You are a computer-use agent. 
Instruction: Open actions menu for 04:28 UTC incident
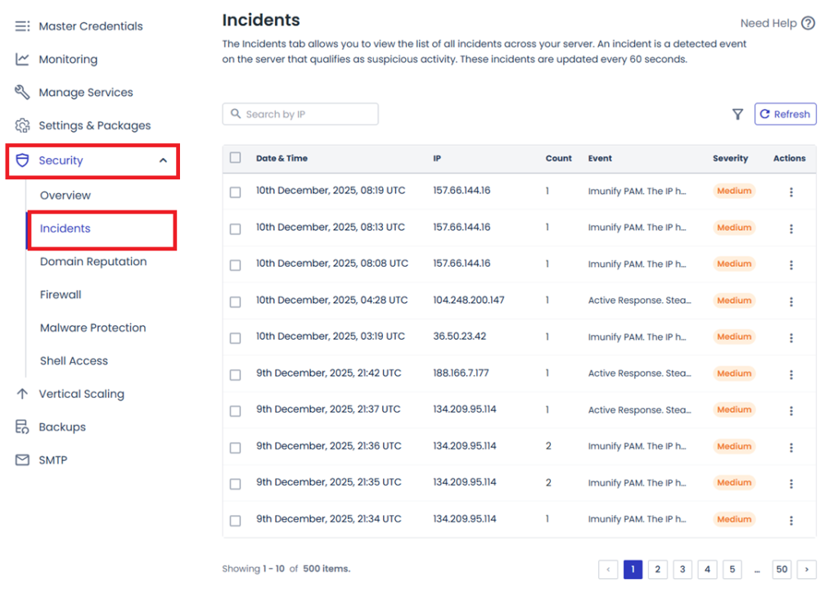[791, 301]
